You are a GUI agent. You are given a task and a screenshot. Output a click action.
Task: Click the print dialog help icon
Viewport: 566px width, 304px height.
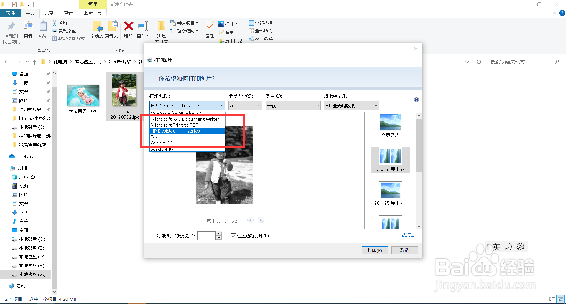[417, 100]
